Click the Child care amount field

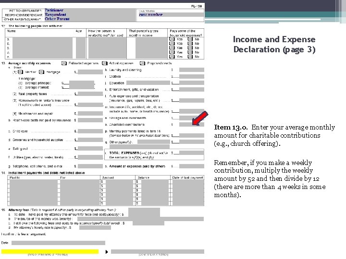click(90, 131)
